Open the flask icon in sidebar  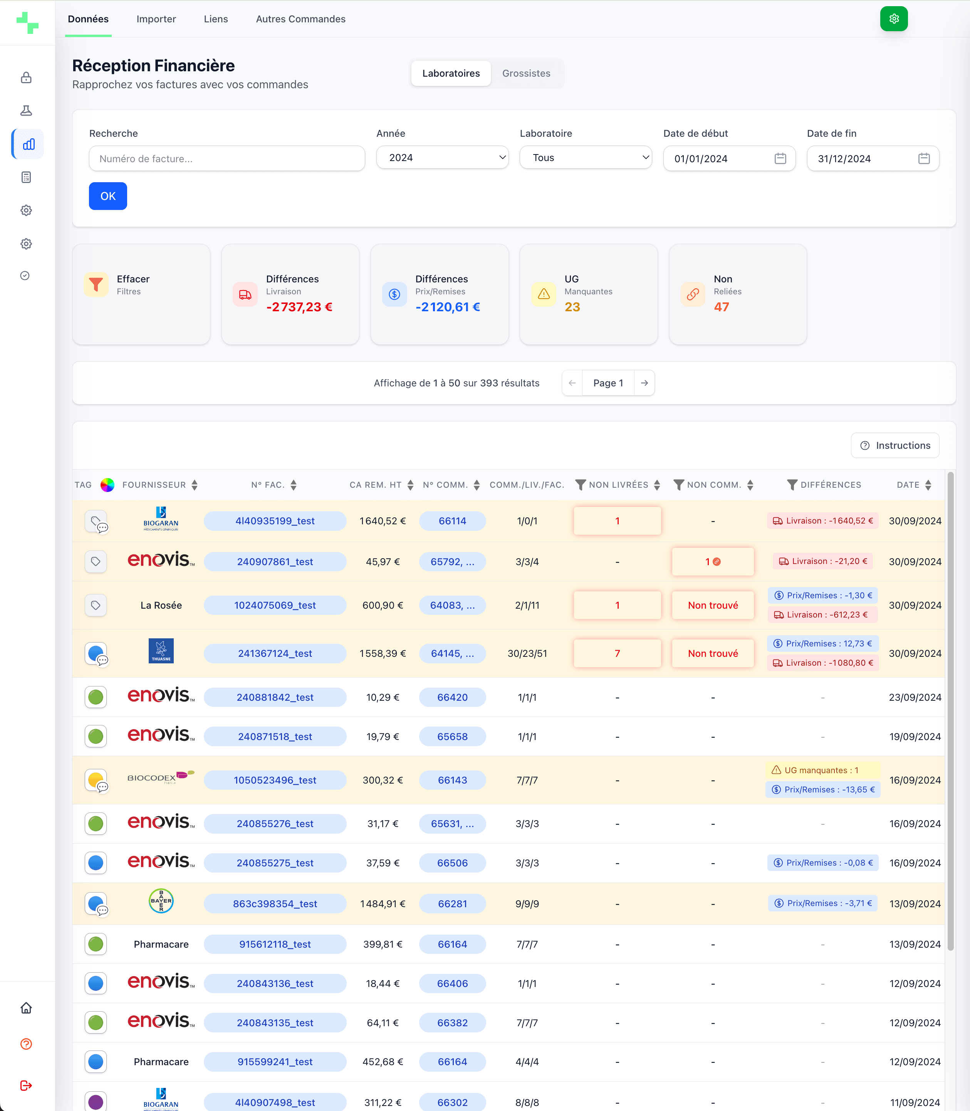pos(26,111)
